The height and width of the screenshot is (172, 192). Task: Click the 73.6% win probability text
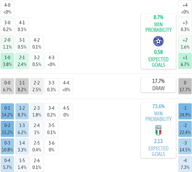click(x=158, y=106)
